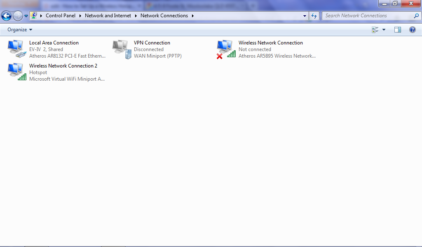422x247 pixels.
Task: Open the views More options arrow
Action: (384, 30)
